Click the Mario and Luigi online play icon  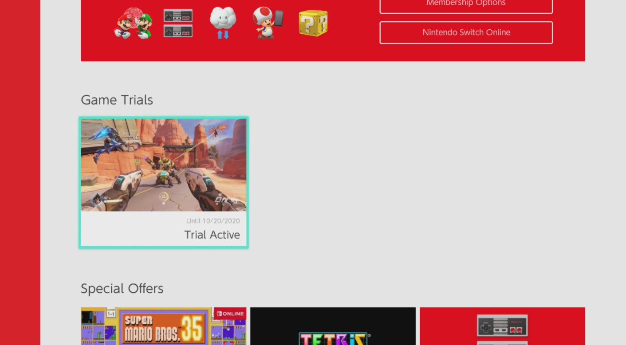[133, 23]
